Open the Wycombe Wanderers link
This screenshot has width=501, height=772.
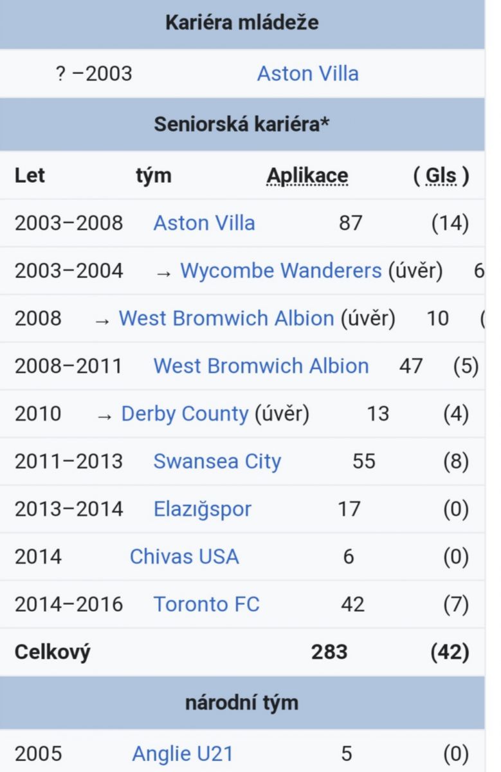click(x=280, y=271)
